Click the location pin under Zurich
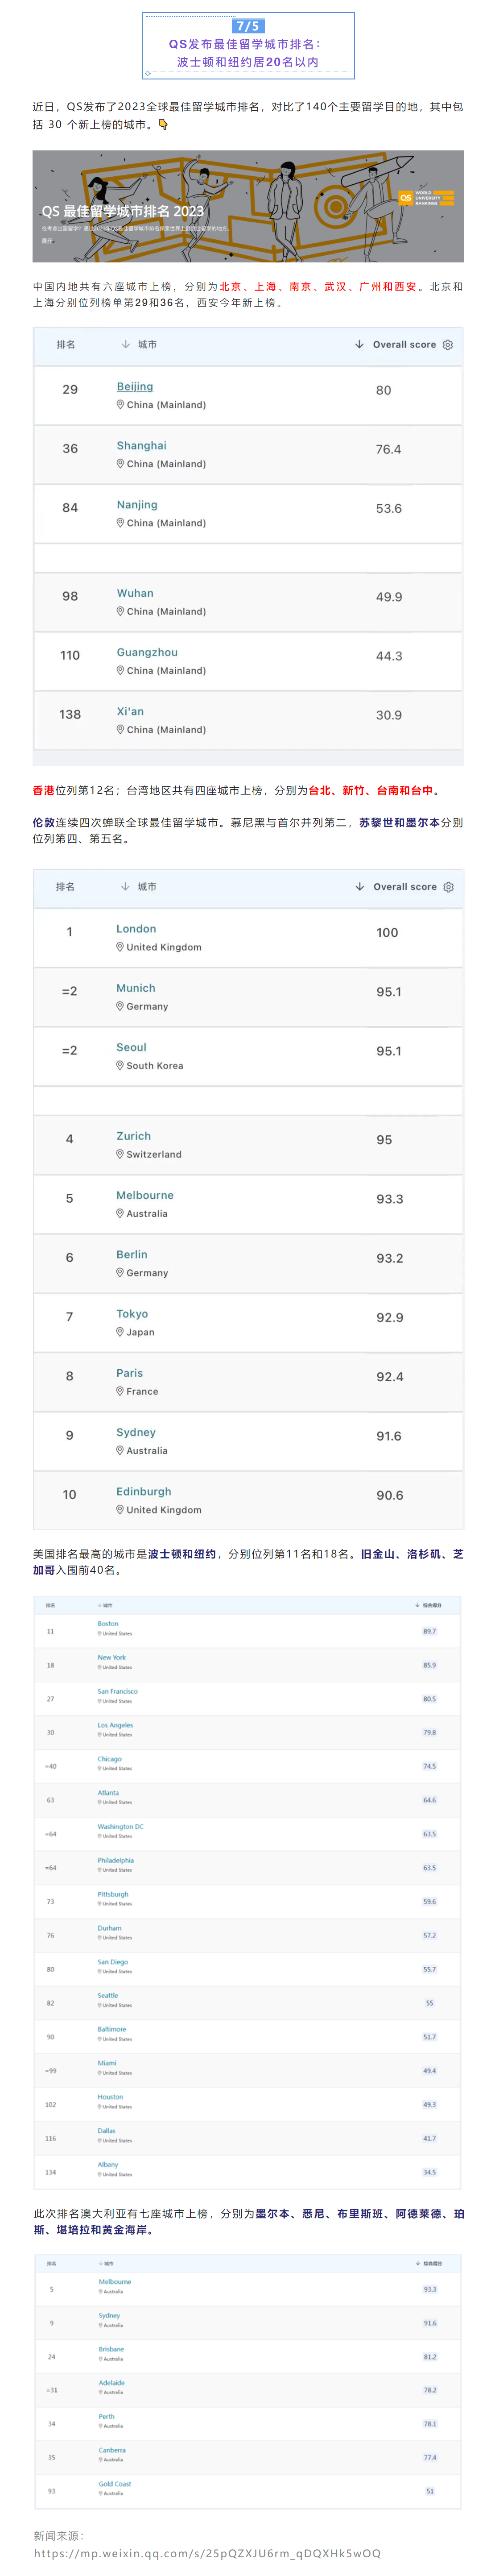The image size is (495, 2576). (120, 1153)
